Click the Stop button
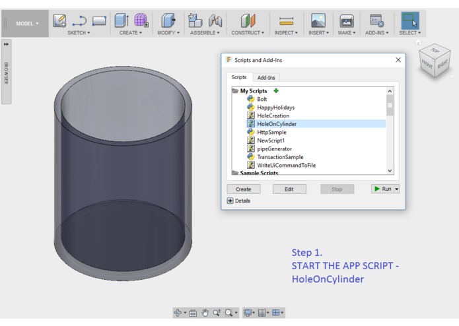The image size is (459, 326). pyautogui.click(x=337, y=189)
